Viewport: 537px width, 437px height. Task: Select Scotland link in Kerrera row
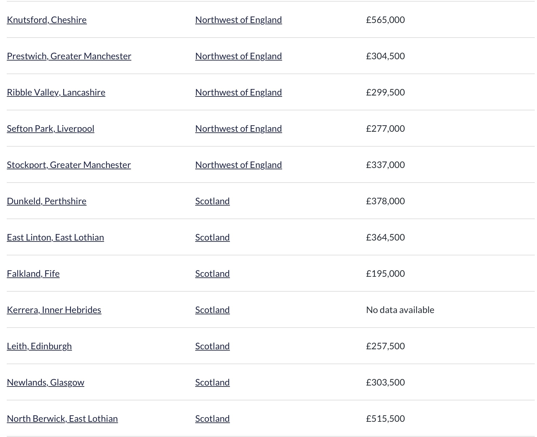tap(212, 310)
